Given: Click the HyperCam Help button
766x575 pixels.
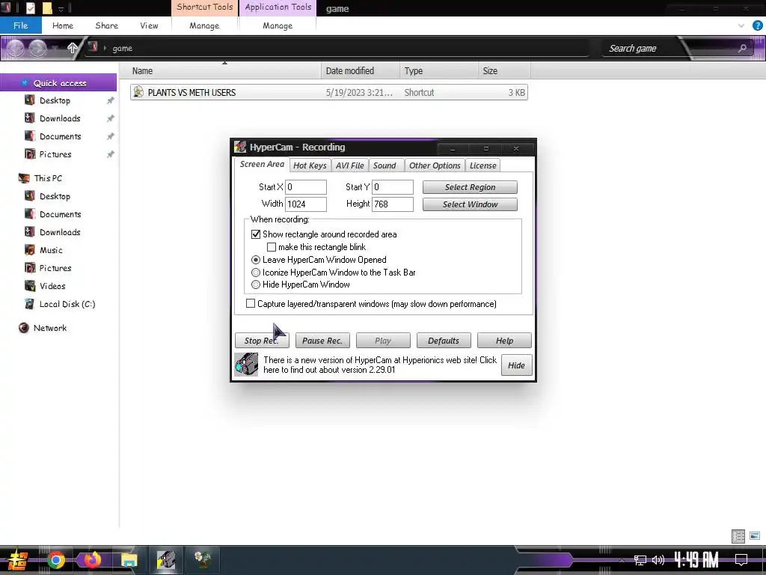Looking at the screenshot, I should click(x=504, y=341).
